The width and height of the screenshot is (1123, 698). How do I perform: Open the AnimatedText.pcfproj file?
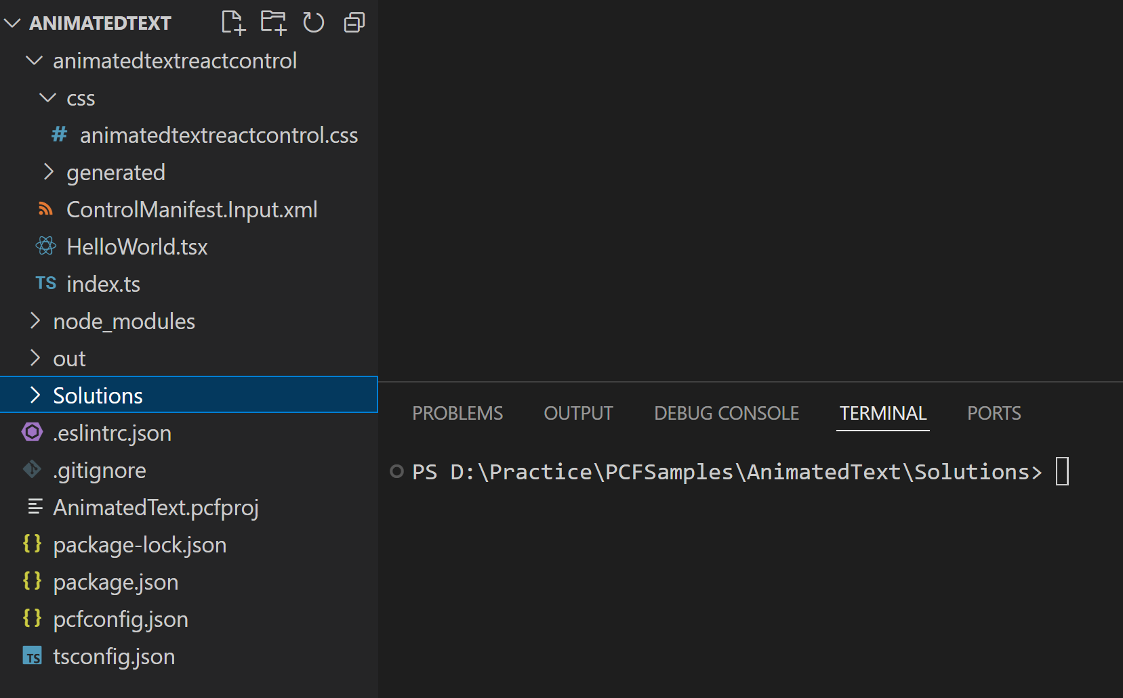pos(156,508)
